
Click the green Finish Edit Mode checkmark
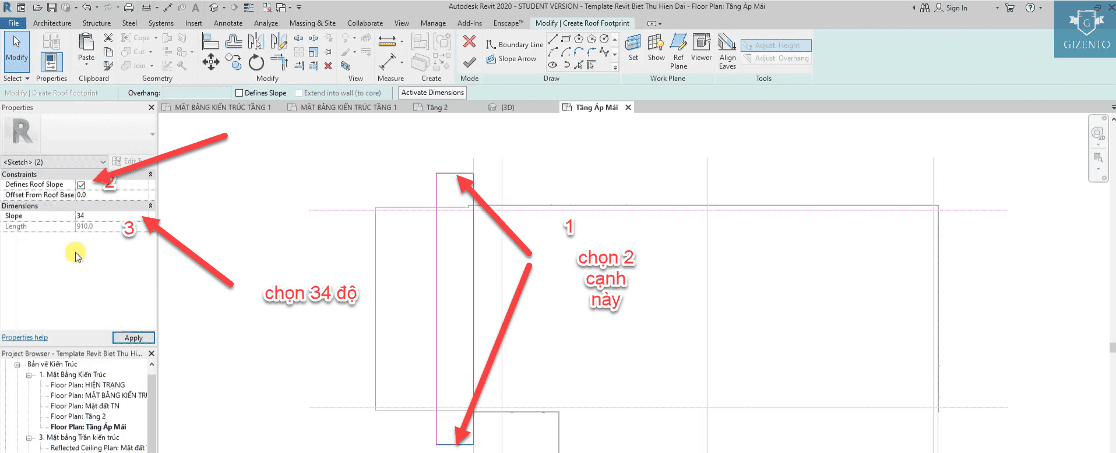469,62
